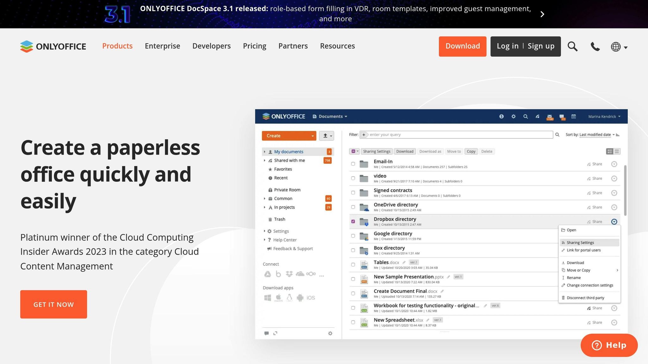The height and width of the screenshot is (364, 648).
Task: Click the feed icon in top bar
Action: tap(538, 117)
